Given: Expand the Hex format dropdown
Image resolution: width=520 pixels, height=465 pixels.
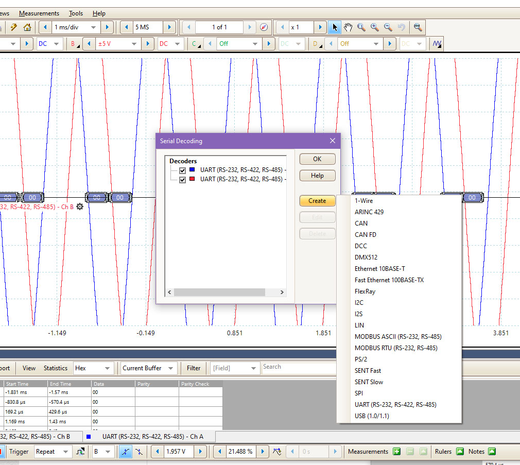Looking at the screenshot, I should (93, 368).
